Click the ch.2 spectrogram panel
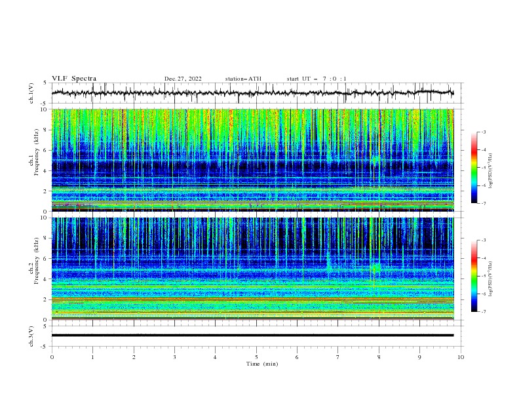519x401 pixels. click(x=252, y=269)
